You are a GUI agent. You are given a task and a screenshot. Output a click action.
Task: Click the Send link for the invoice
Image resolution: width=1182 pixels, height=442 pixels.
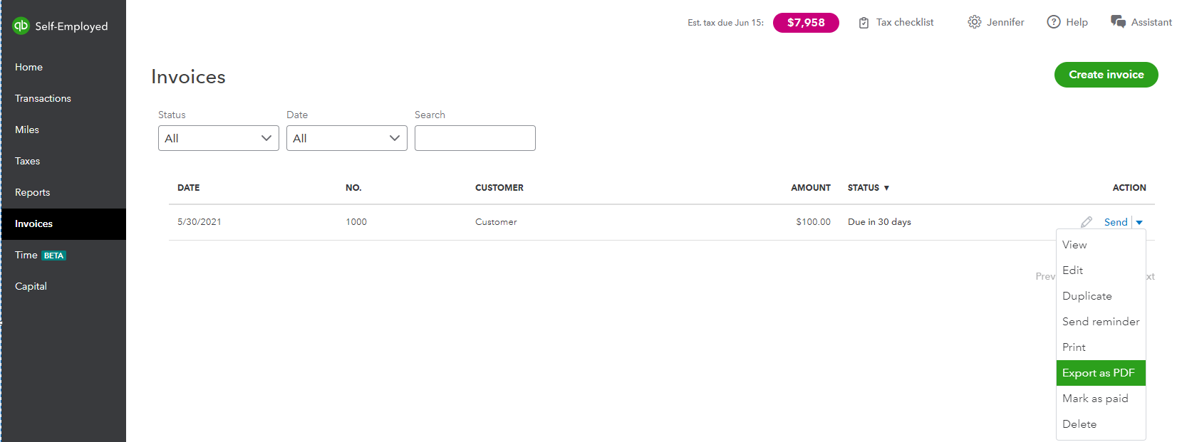tap(1114, 221)
